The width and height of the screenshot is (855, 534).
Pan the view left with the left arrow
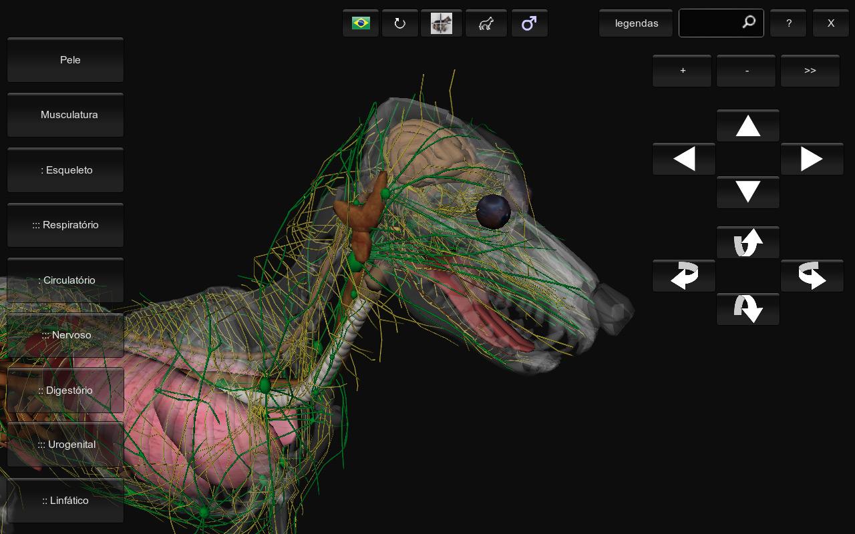click(683, 159)
